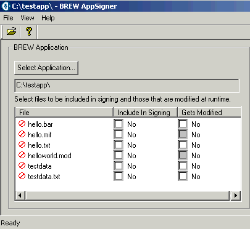
Task: Click the red prohibited icon beside testdata
Action: point(22,166)
